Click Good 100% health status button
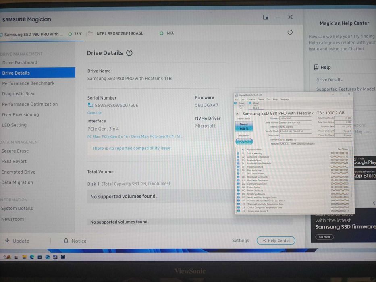This screenshot has width=376, height=282. tap(244, 126)
